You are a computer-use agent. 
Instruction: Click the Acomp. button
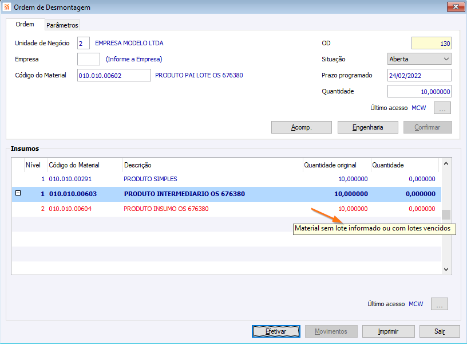point(302,127)
